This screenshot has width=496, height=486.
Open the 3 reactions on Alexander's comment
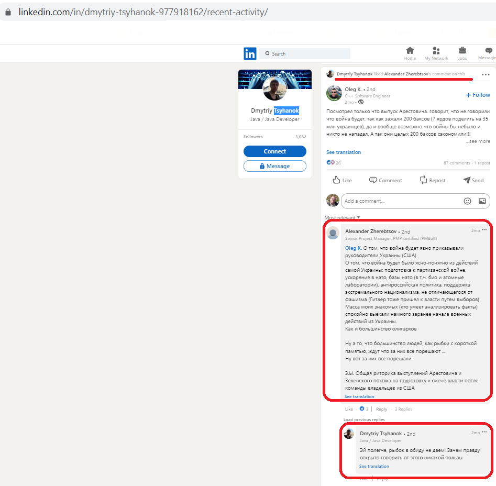pos(364,409)
